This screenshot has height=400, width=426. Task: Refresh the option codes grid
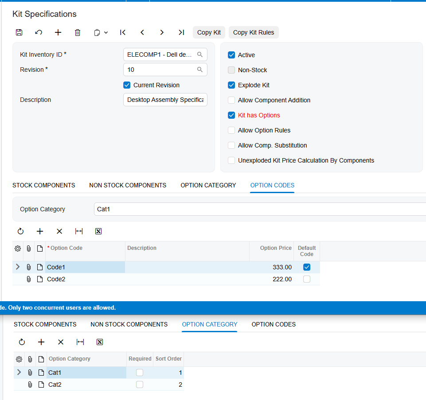(x=21, y=231)
